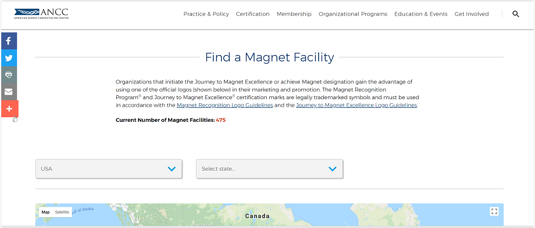The width and height of the screenshot is (535, 228).
Task: Open the site search magnifier
Action: (x=516, y=14)
